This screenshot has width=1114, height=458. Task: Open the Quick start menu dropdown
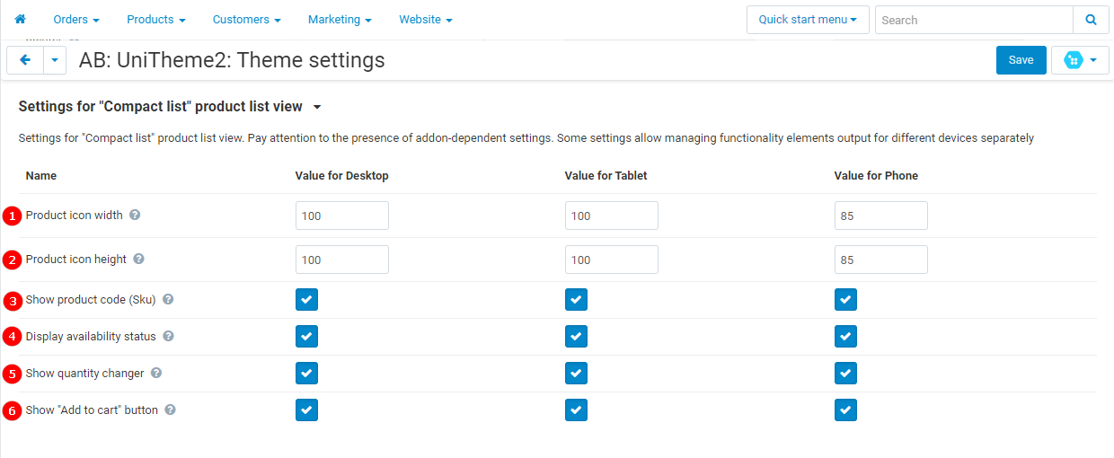coord(807,20)
